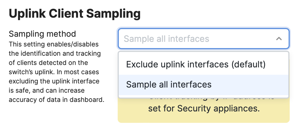Click the yellow notice about Security appliances
This screenshot has height=131, width=306.
pyautogui.click(x=204, y=109)
